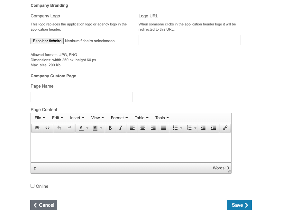Click the Cancel button
Screen dimensions: 282x219
(44, 205)
